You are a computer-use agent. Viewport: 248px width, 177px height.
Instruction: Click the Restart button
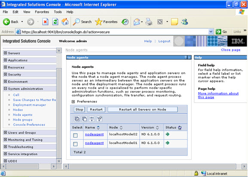click(96, 110)
